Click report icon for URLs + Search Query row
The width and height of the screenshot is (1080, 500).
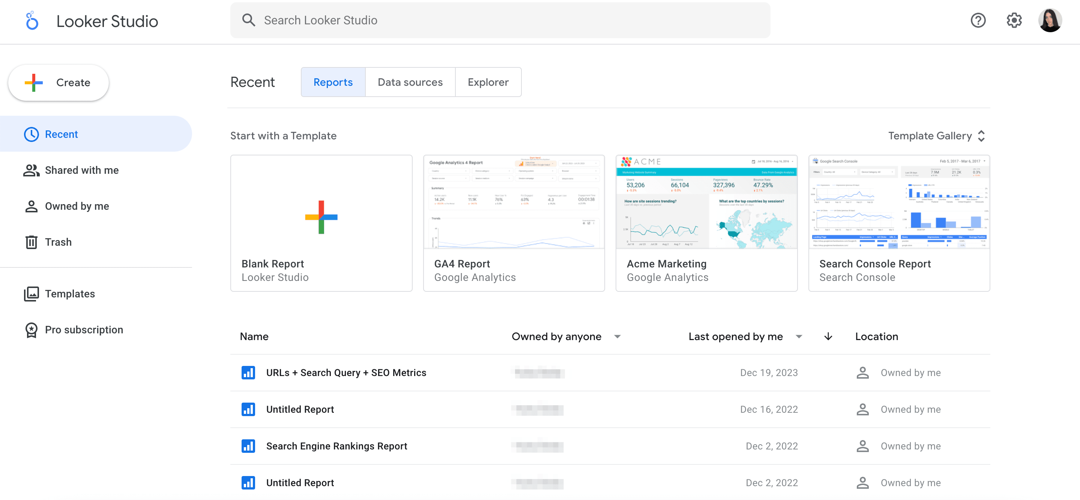tap(248, 373)
